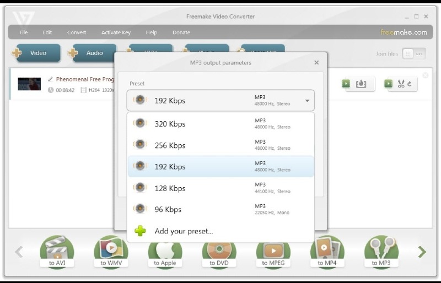Select the 256 Kbps preset
Screen dimensions: 441x283
(220, 145)
